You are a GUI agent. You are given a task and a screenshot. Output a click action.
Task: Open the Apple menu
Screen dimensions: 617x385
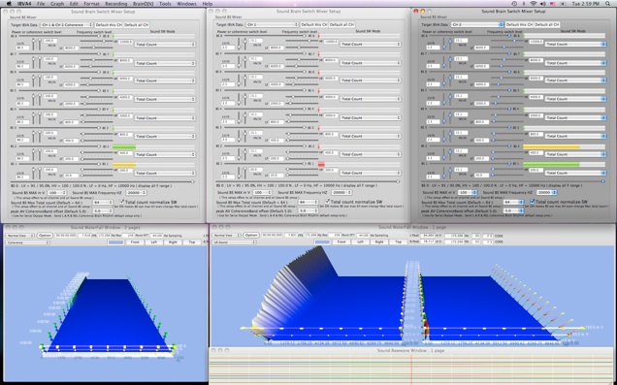point(9,4)
